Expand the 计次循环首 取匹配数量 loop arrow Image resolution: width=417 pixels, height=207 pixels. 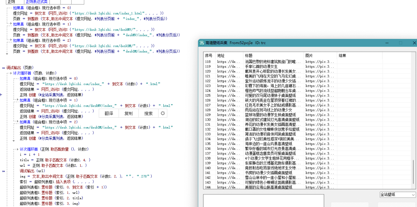17,149
